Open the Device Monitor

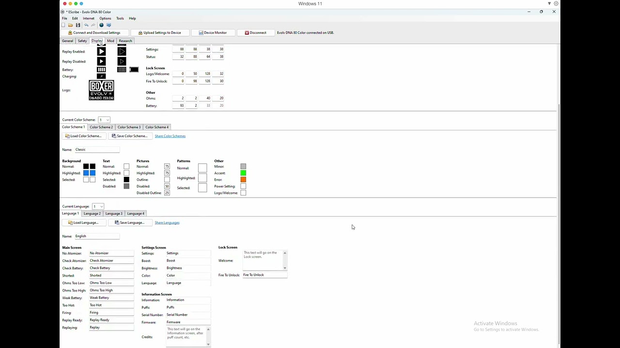pos(213,33)
